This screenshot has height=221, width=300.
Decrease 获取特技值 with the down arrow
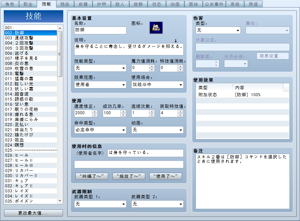click(x=180, y=115)
